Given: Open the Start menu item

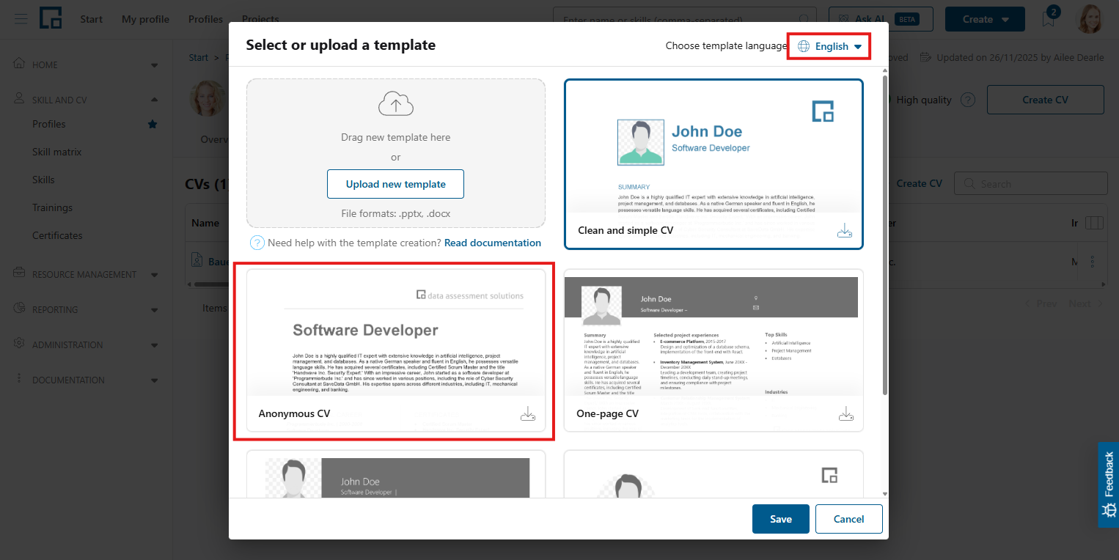Looking at the screenshot, I should 92,19.
